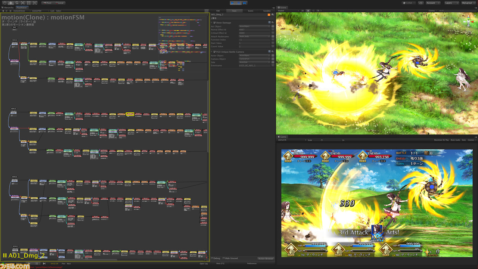
Task: Open help for FGO Unique Battle Camera
Action: tap(269, 52)
